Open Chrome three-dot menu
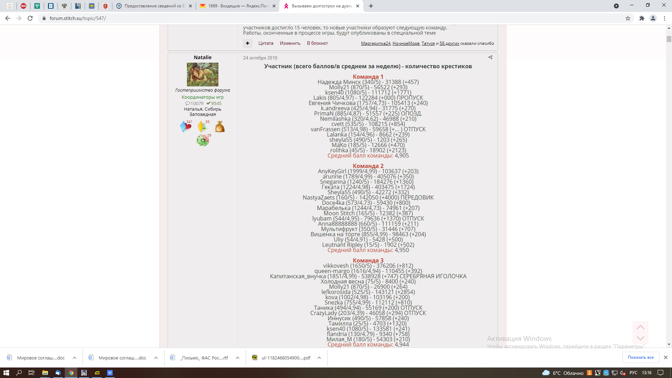The width and height of the screenshot is (672, 378). click(x=664, y=18)
